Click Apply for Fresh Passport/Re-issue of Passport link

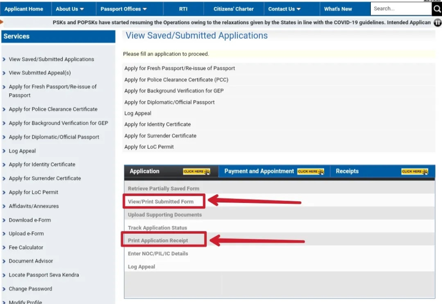coord(179,68)
